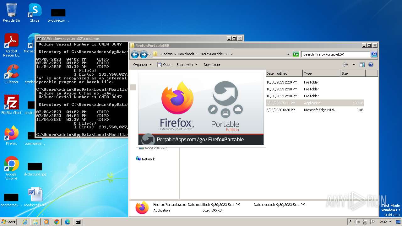This screenshot has height=226, width=402.
Task: Select the twodirector desktop file
Action: [x=58, y=16]
